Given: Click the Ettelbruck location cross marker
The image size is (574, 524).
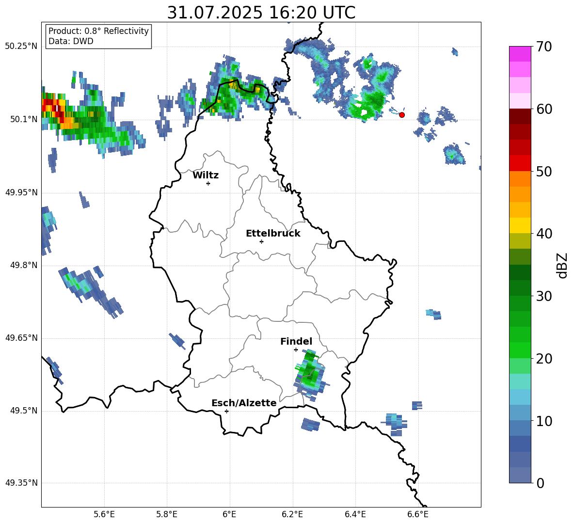Looking at the screenshot, I should tap(261, 241).
